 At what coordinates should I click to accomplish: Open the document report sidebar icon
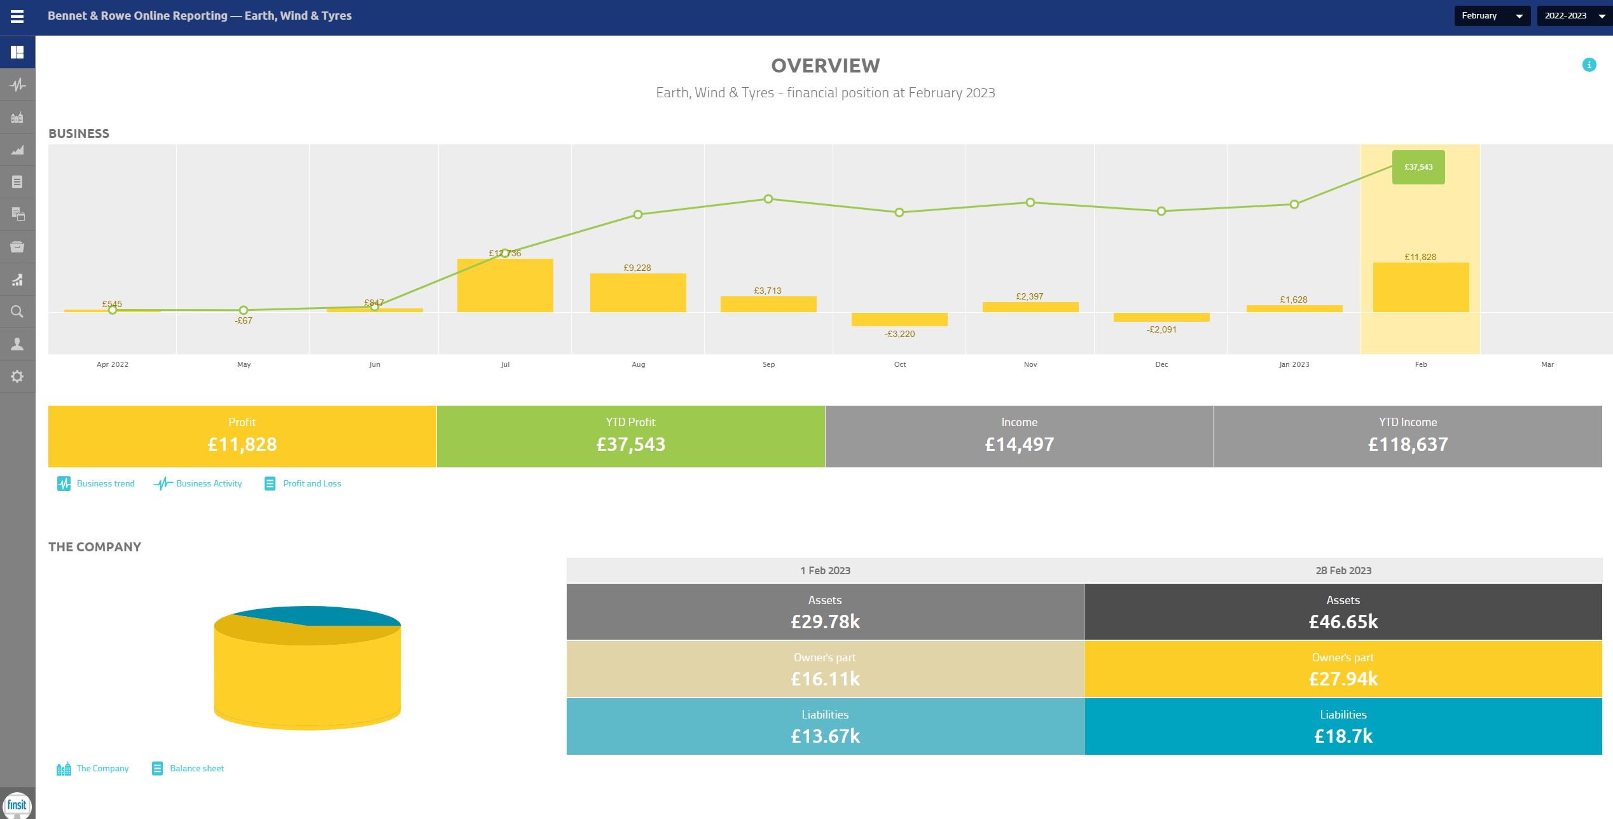(x=17, y=182)
